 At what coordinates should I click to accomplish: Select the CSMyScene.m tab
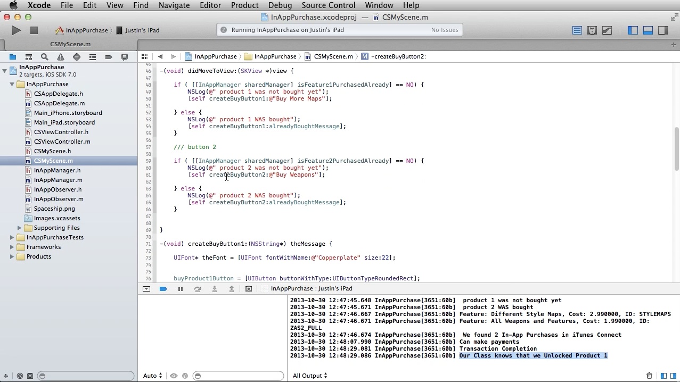[70, 44]
